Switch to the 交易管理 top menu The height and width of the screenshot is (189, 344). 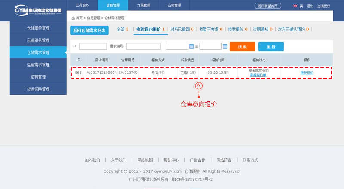pos(143,6)
